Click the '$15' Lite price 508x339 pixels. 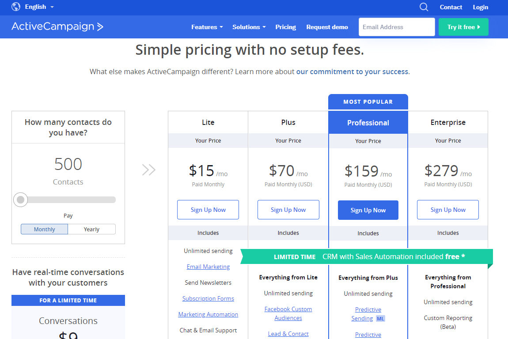pyautogui.click(x=201, y=171)
